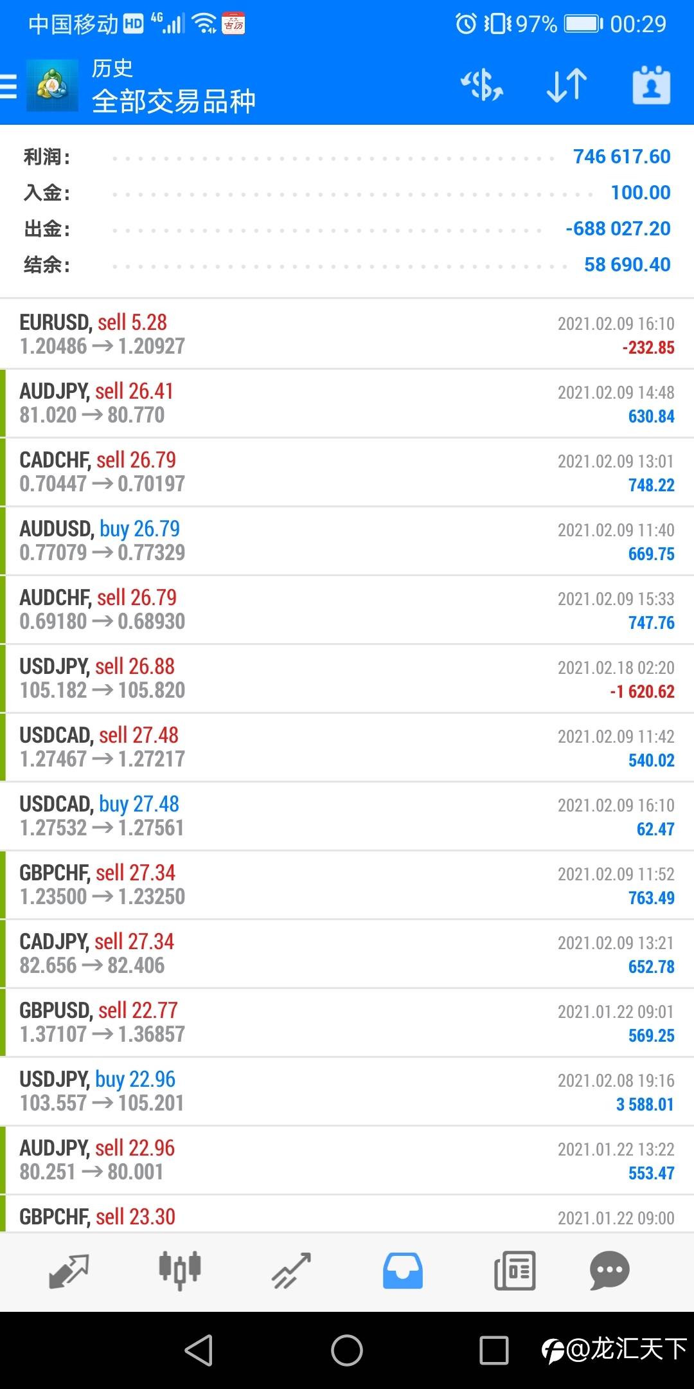Tap the Android back navigation button
The width and height of the screenshot is (694, 1389).
click(199, 1350)
